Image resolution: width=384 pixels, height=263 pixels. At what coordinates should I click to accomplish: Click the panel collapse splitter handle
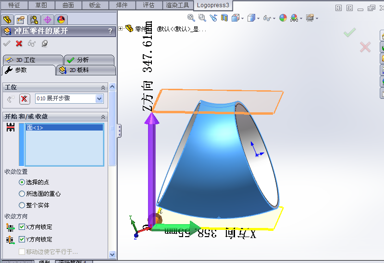click(x=119, y=131)
